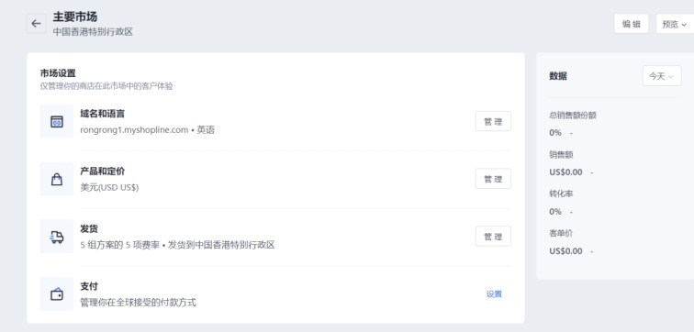Screen dimensions: 694x332
Task: Select the 产品和定价 heading
Action: [x=102, y=172]
